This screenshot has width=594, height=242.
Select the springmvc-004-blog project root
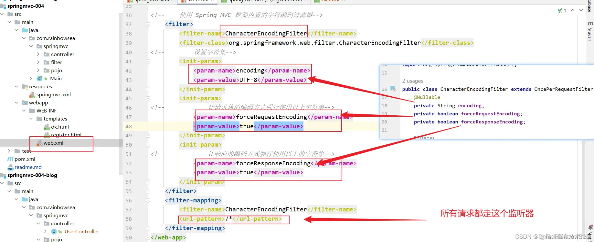32,175
